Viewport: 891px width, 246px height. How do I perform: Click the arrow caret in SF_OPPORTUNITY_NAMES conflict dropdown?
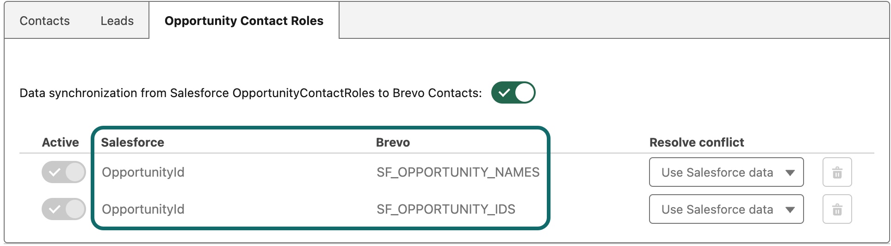(790, 172)
